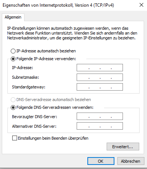Click second octet of Bevorzugter DNS-Server field
Image resolution: width=147 pixels, height=169 pixels.
pos(94,116)
